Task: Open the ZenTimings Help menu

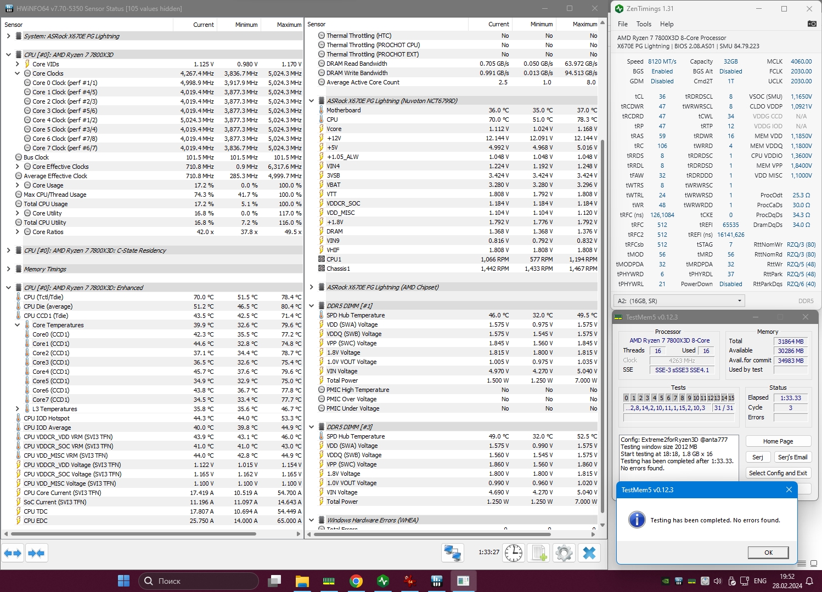Action: (x=667, y=24)
